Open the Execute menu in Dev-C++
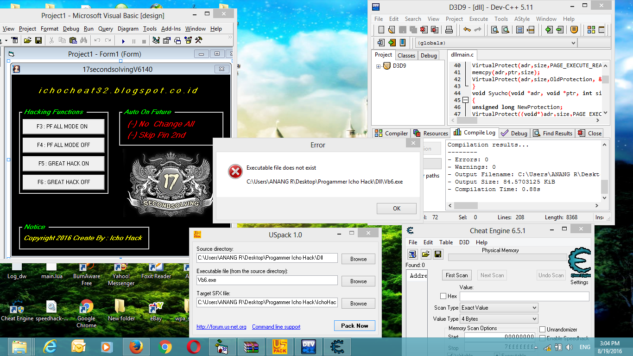Viewport: 633px width, 356px height. point(479,19)
